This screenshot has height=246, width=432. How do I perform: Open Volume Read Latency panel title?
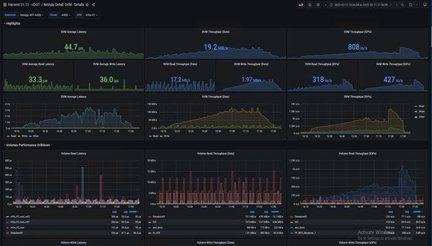[73, 154]
